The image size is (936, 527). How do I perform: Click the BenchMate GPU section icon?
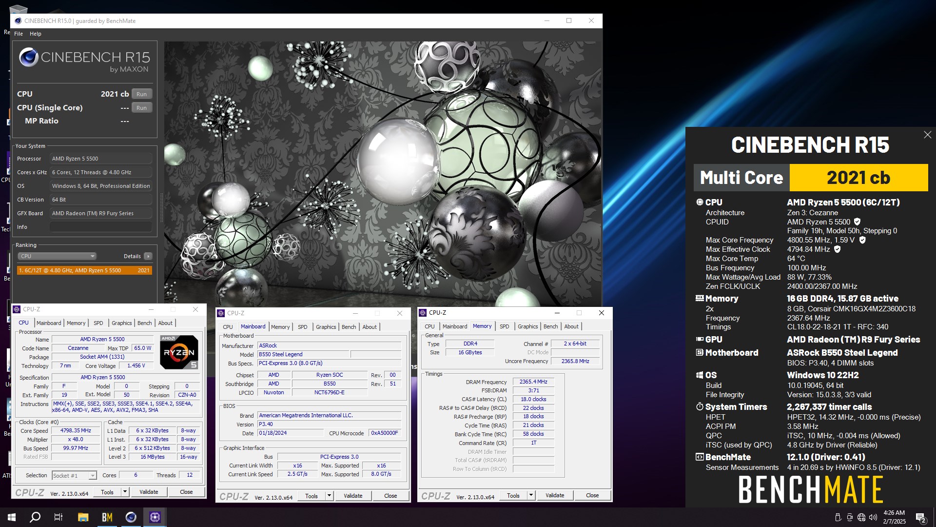[x=700, y=339]
